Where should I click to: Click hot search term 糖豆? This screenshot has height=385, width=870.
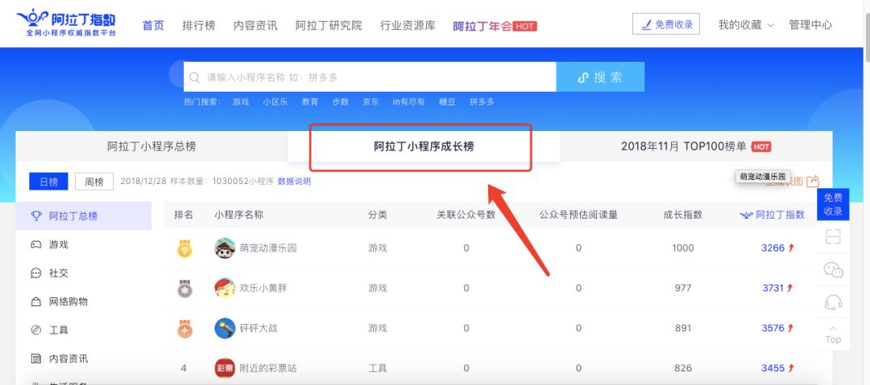(447, 102)
